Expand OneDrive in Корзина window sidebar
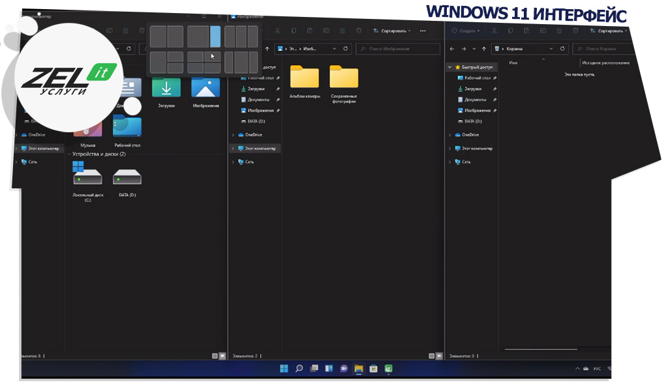Screen dimensions: 668x391 [450, 135]
